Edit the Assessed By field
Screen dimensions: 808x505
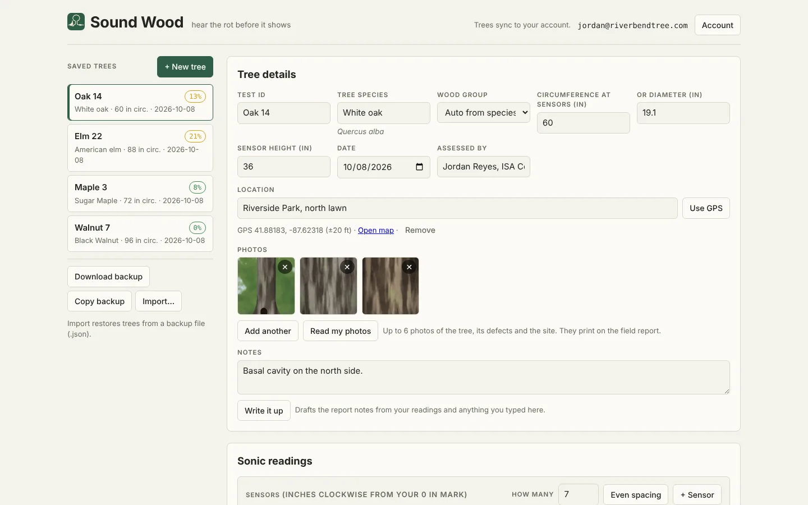point(484,167)
